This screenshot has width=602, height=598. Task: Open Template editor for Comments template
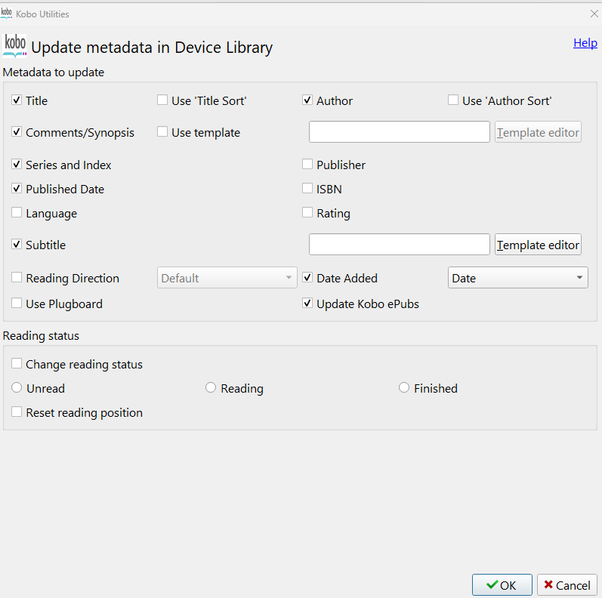538,132
